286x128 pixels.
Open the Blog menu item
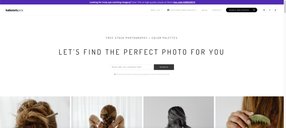click(205, 10)
